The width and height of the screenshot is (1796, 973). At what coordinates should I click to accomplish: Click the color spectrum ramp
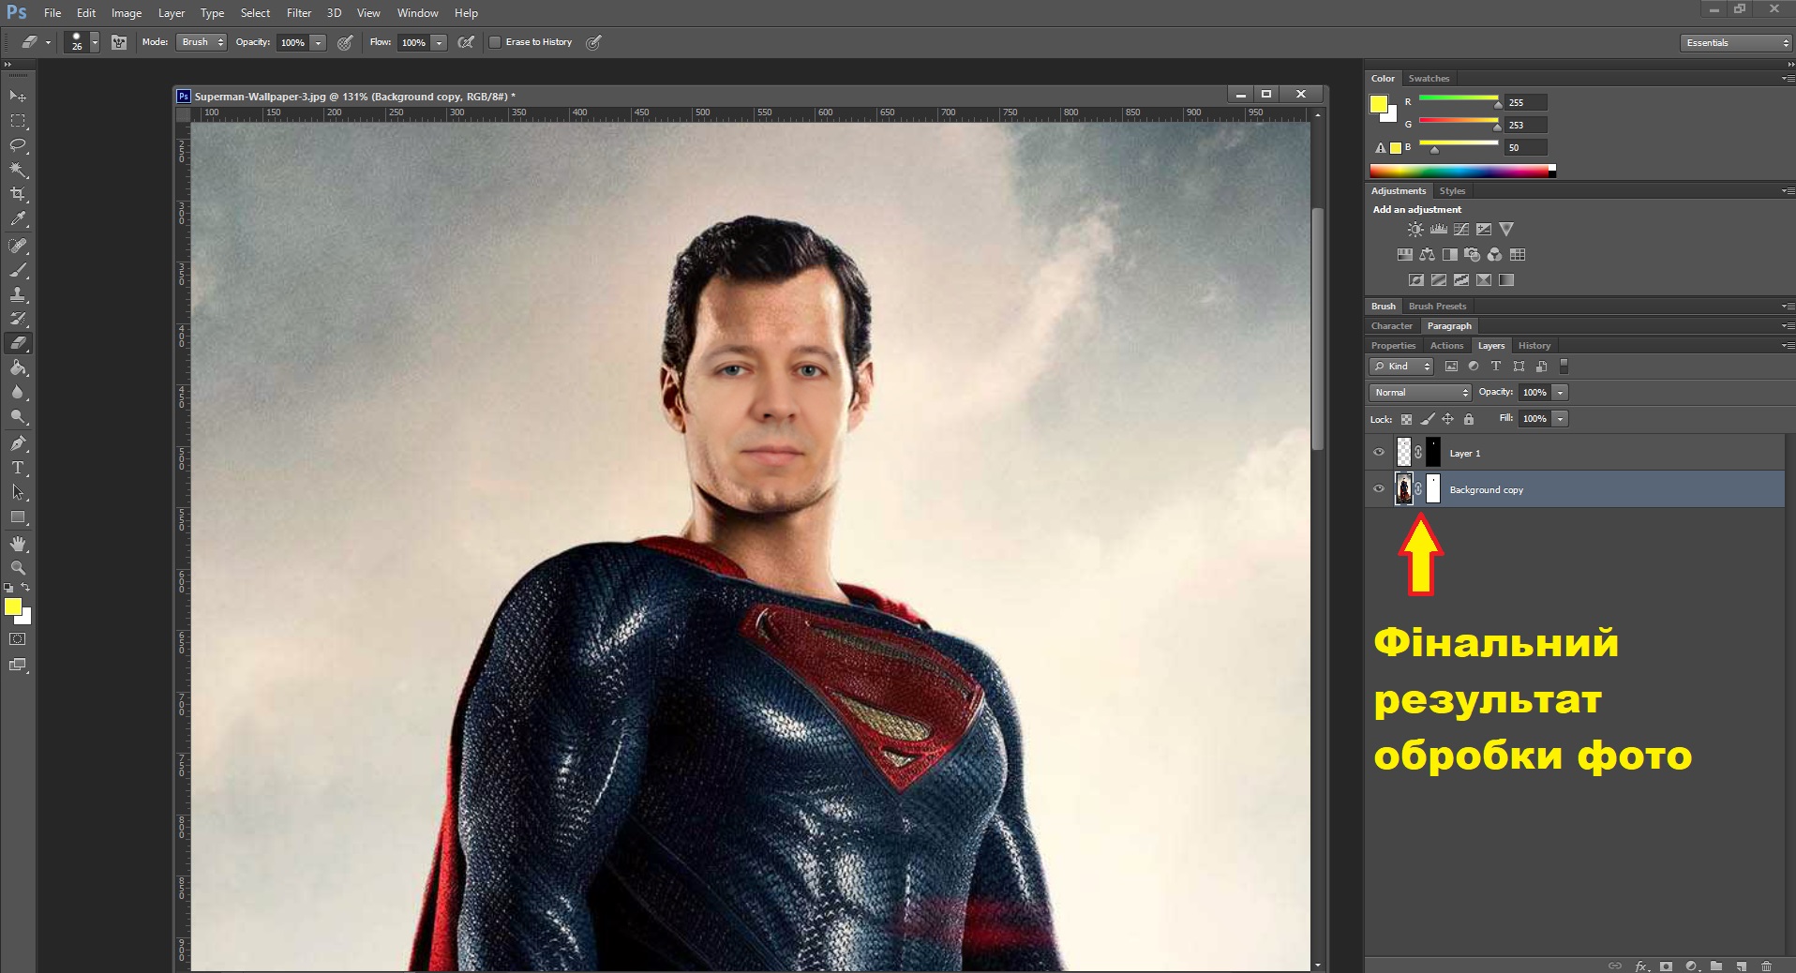(x=1462, y=171)
